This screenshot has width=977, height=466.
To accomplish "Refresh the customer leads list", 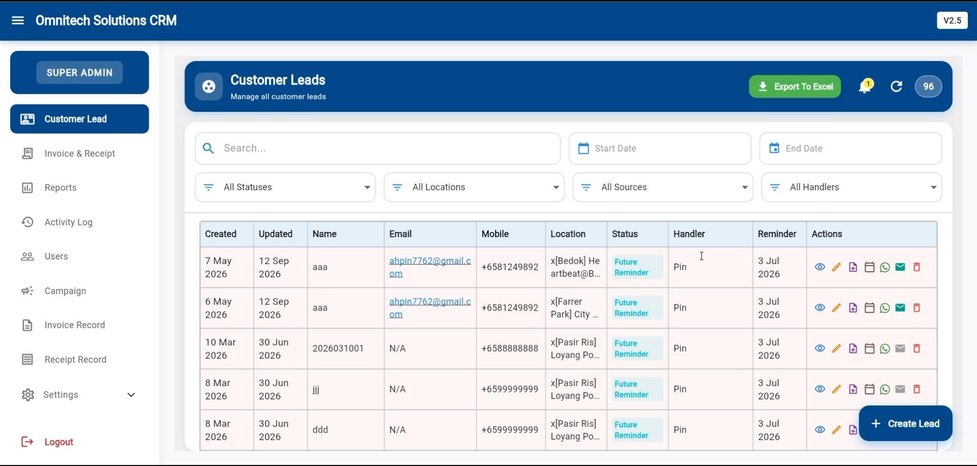I will (x=896, y=87).
